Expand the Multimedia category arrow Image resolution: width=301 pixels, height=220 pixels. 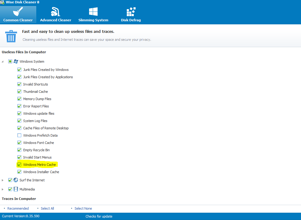tap(3, 189)
